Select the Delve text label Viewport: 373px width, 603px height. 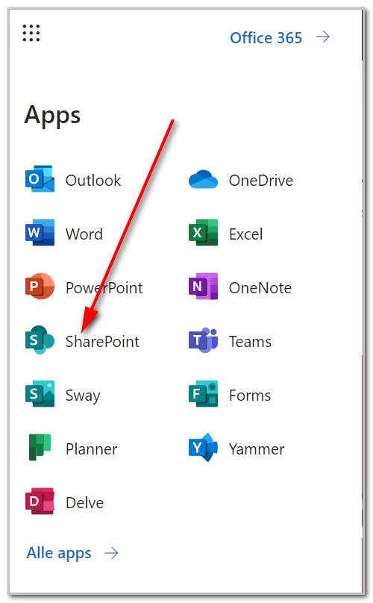84,503
